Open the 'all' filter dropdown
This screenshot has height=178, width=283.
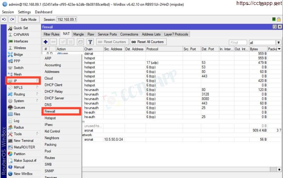coord(279,43)
